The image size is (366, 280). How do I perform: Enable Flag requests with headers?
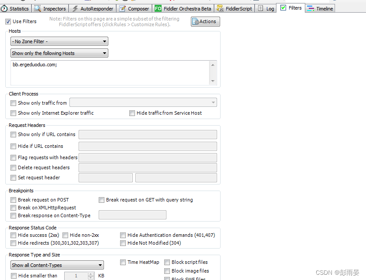pos(13,157)
